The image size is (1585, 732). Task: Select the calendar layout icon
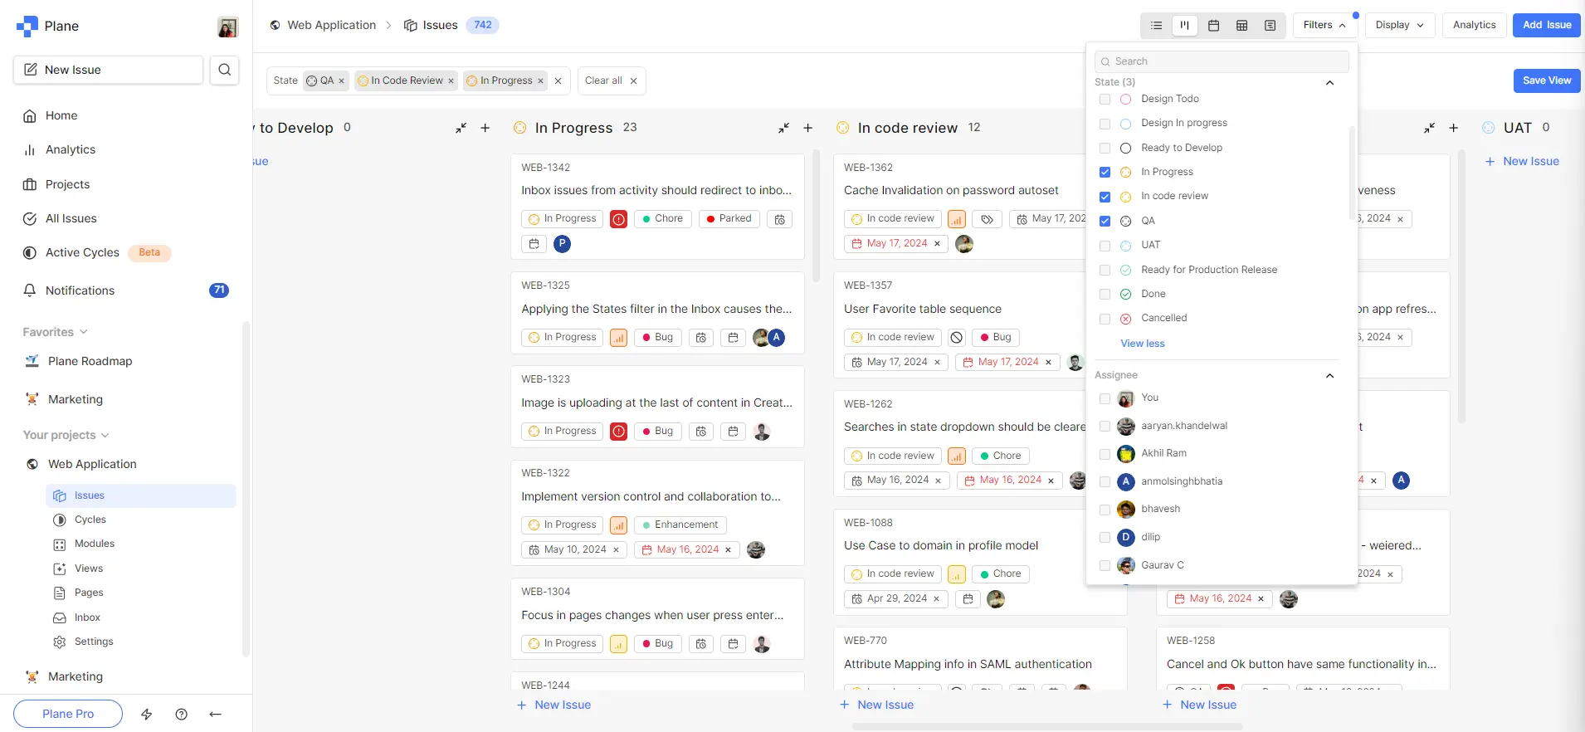[x=1213, y=26]
